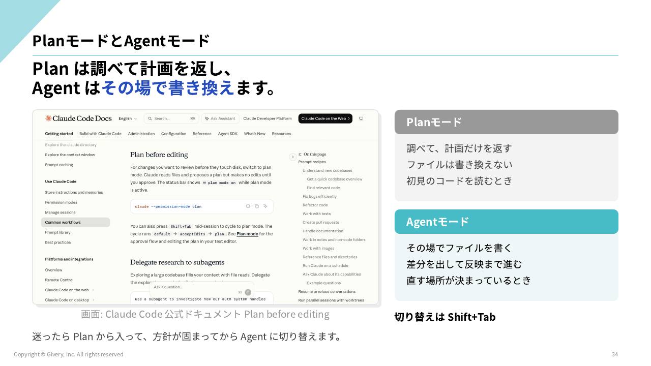Screen dimensions: 651x366
Task: Click the magnifier icon in the search box
Action: [x=150, y=118]
